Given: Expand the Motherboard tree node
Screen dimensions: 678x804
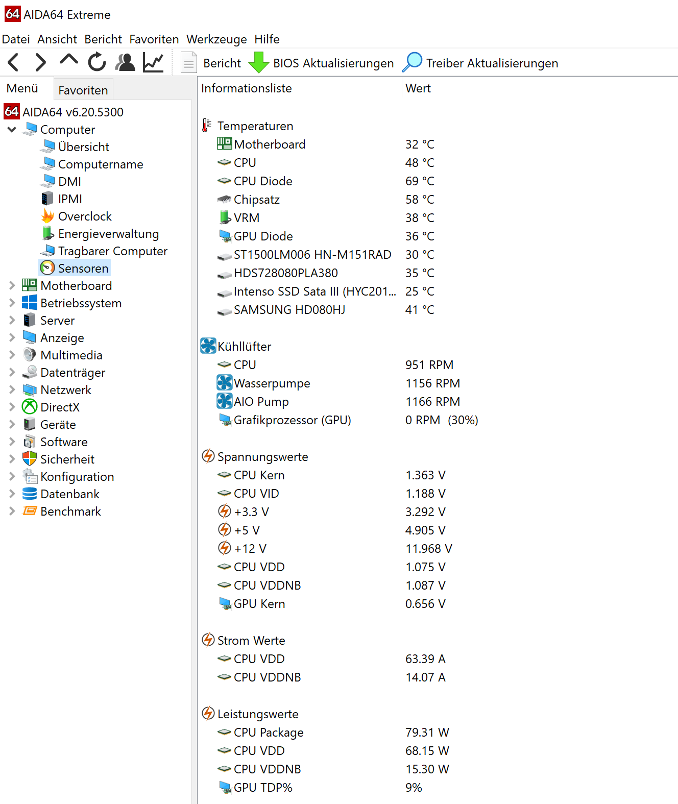Looking at the screenshot, I should pyautogui.click(x=12, y=286).
